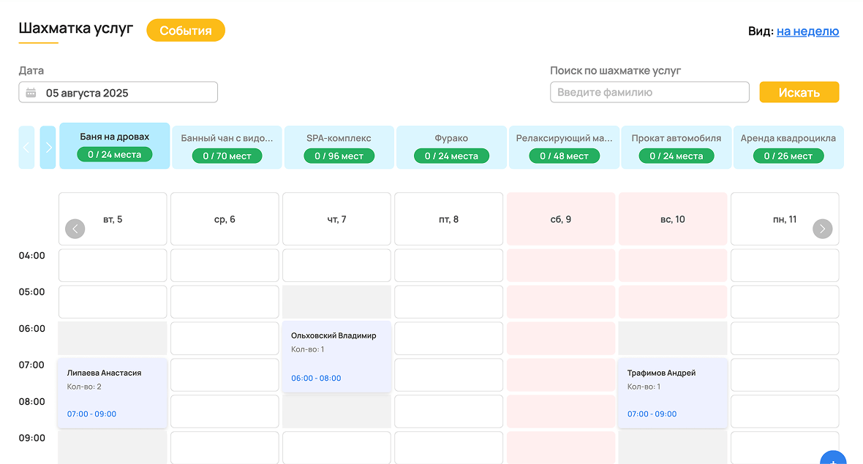Viewport: 863px width, 464px height.
Task: Focus the Введите фамилию search field
Action: 649,93
